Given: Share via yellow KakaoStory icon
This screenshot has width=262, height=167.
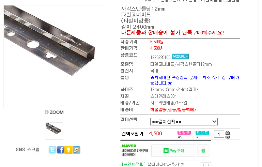Looking at the screenshot, I should coord(68,150).
